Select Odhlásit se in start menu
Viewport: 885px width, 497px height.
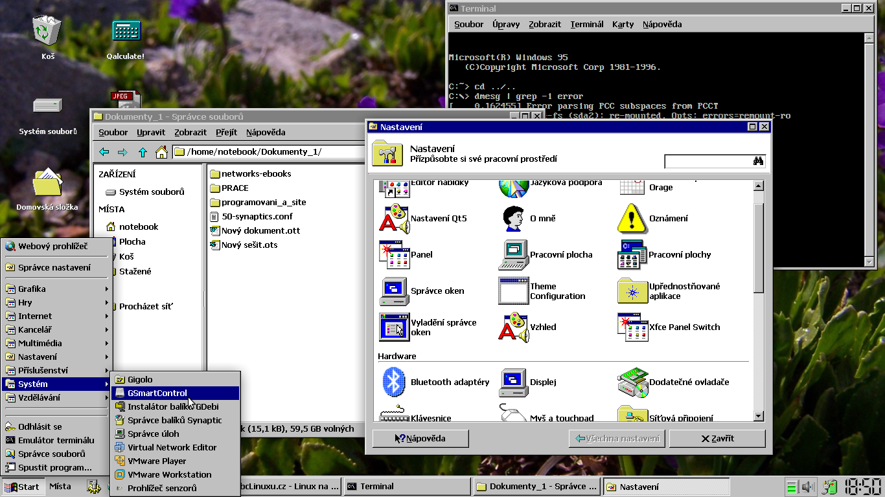pos(56,426)
